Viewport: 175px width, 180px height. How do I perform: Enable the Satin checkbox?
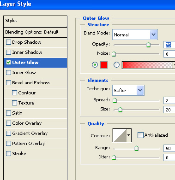[x=8, y=113]
